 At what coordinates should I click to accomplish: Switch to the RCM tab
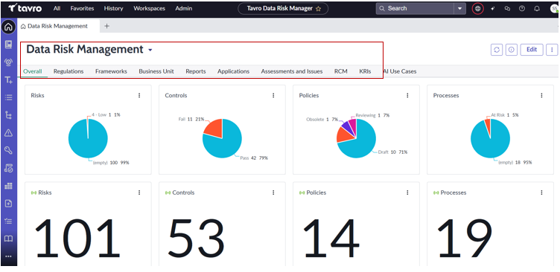341,71
